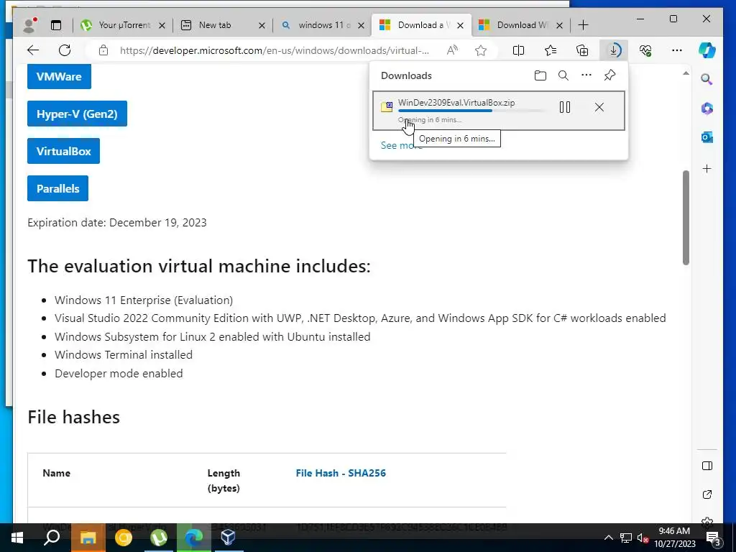Image resolution: width=736 pixels, height=552 pixels.
Task: Click the page vertical scrollbar thumb
Action: point(686,218)
